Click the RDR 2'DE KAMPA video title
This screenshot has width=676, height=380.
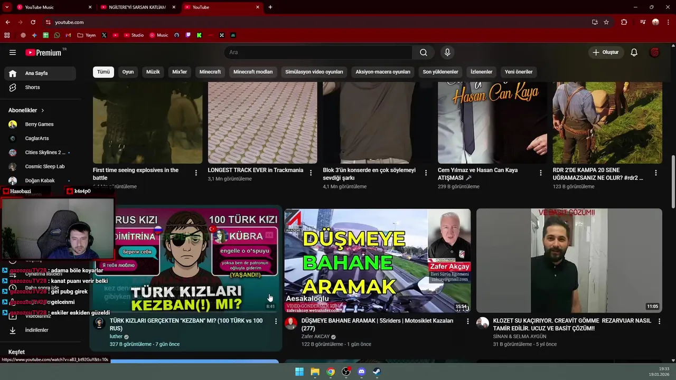coord(598,174)
